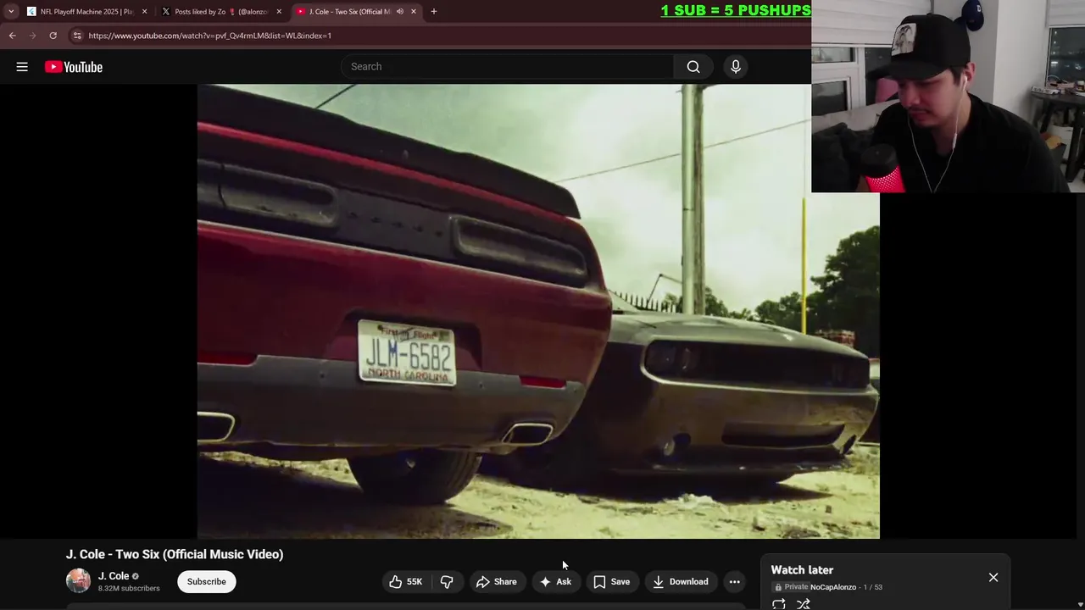Toggle loop playlist in Watch later
Screen dimensions: 1085x610
click(x=779, y=604)
